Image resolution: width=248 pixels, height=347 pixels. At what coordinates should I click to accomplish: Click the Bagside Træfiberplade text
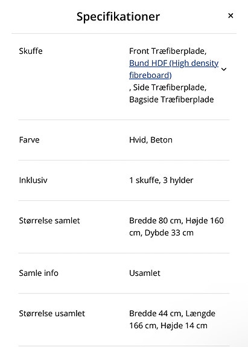171,100
